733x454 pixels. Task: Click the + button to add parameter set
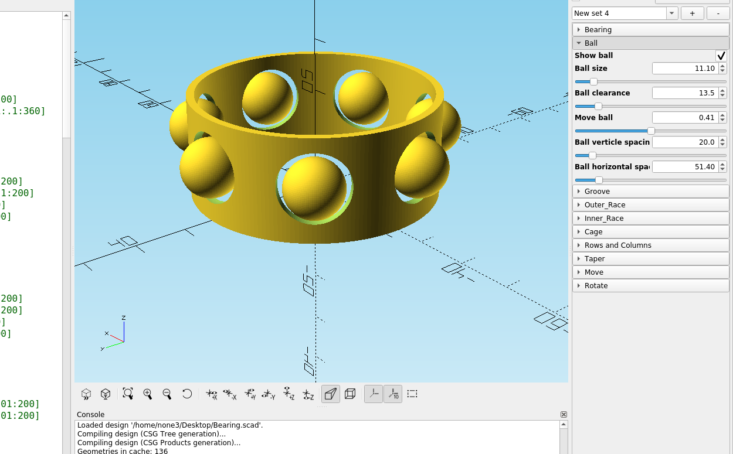click(x=692, y=13)
